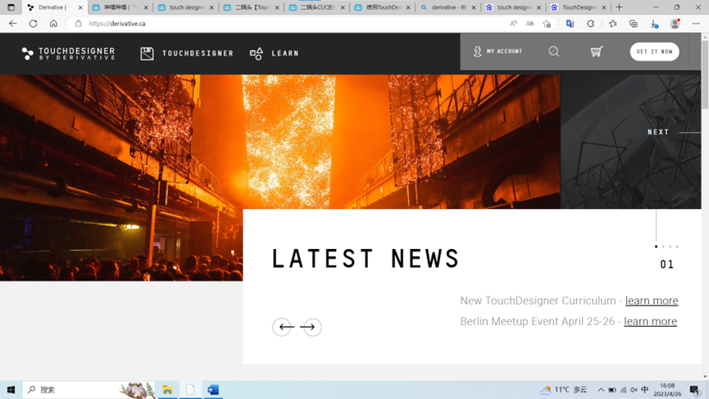Open My Account
Image resolution: width=709 pixels, height=399 pixels.
pyautogui.click(x=498, y=52)
